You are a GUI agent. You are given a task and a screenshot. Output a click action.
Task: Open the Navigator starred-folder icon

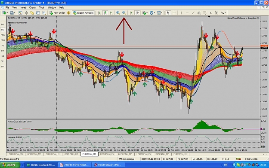pyautogui.click(x=32, y=13)
